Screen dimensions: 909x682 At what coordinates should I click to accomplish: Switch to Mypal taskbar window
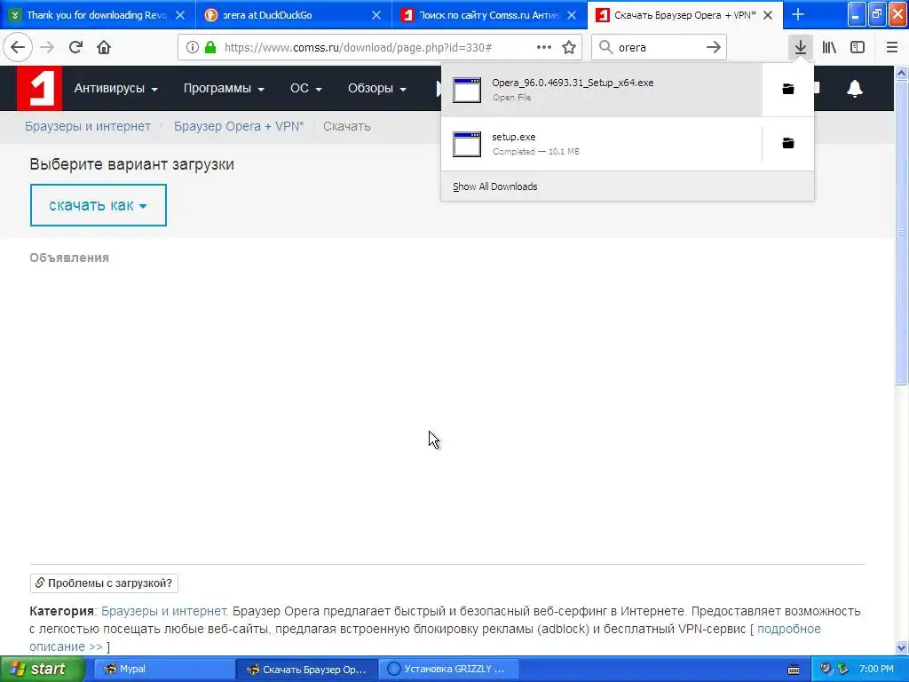coord(163,670)
